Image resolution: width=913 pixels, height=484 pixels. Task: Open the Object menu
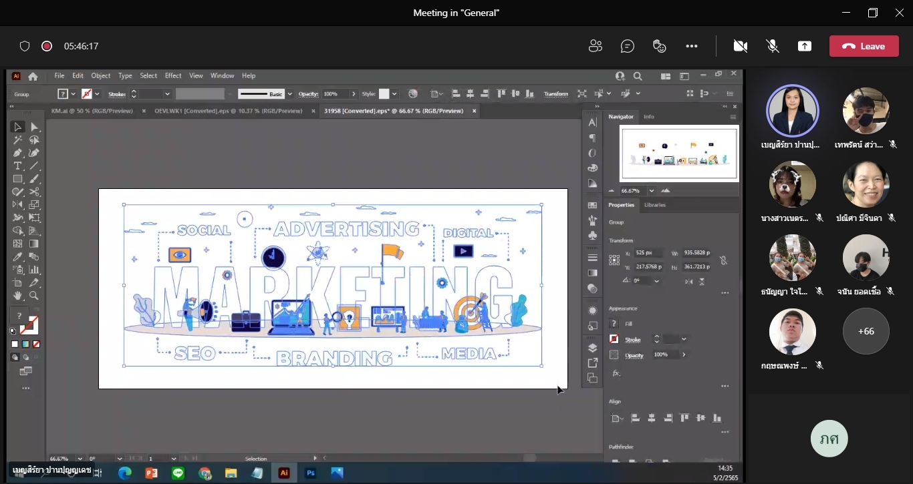[x=101, y=76]
